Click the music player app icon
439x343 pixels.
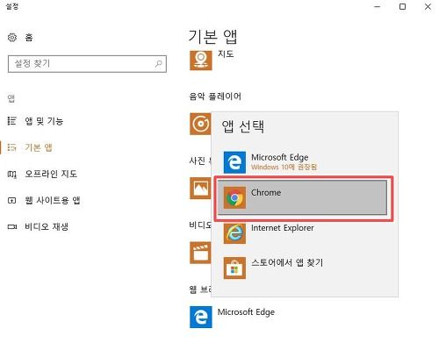(x=200, y=124)
